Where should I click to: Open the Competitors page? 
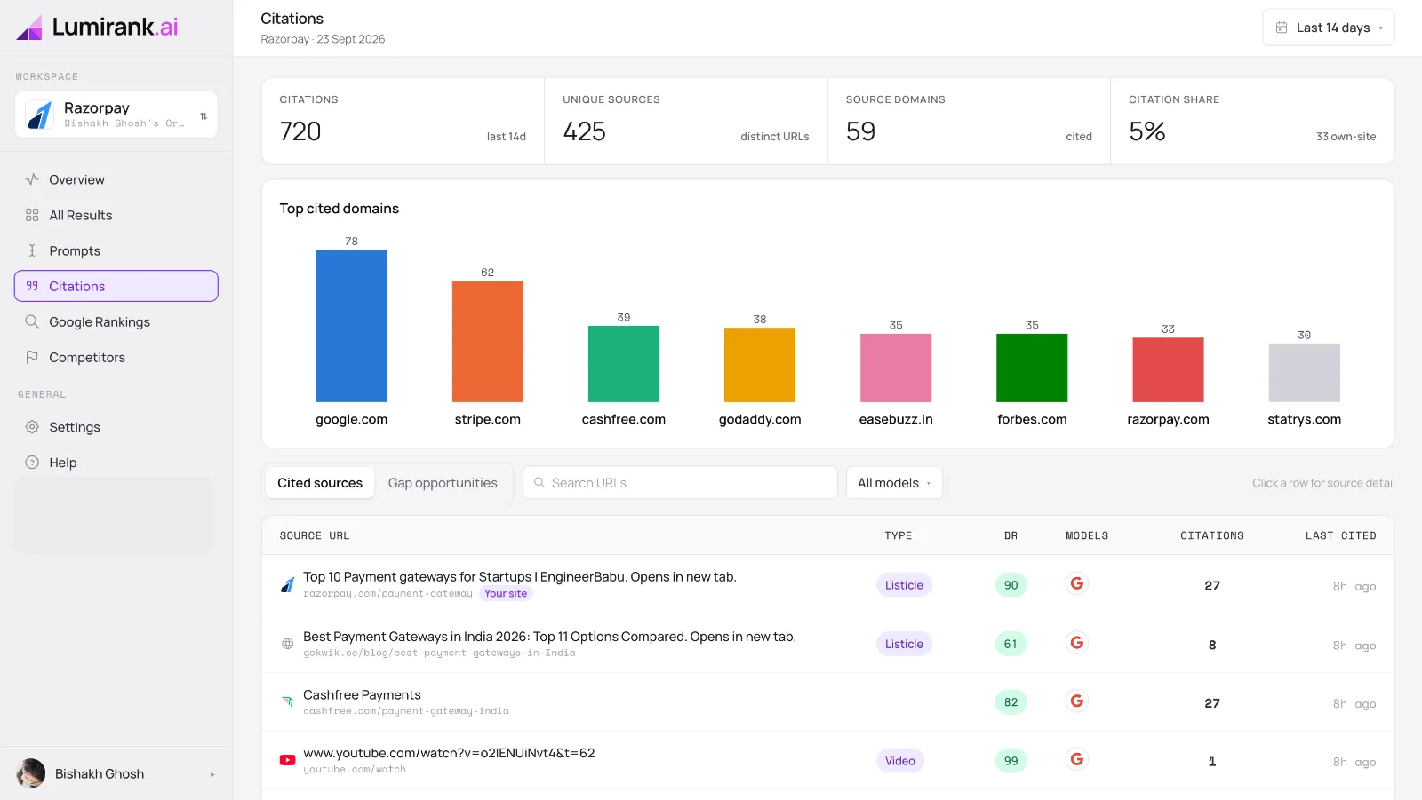click(116, 357)
